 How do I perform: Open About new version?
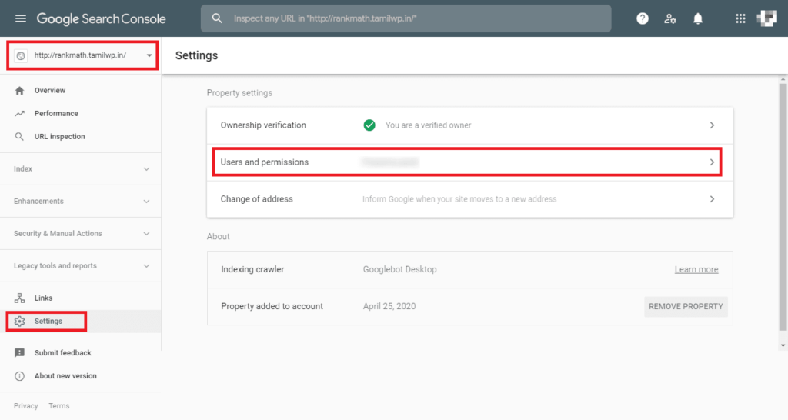pyautogui.click(x=65, y=376)
